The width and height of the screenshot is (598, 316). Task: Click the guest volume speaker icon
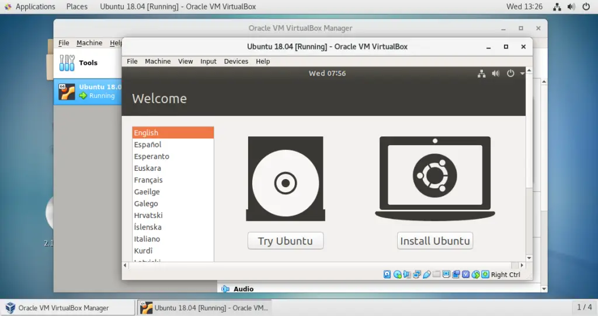point(495,73)
